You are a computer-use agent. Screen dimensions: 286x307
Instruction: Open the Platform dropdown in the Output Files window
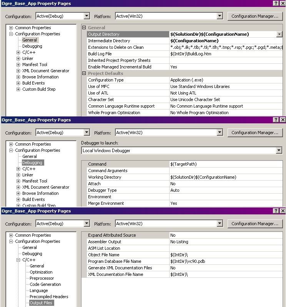[220, 224]
